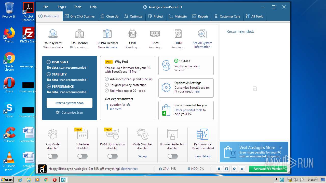Open the All Tools tab

coord(254,16)
